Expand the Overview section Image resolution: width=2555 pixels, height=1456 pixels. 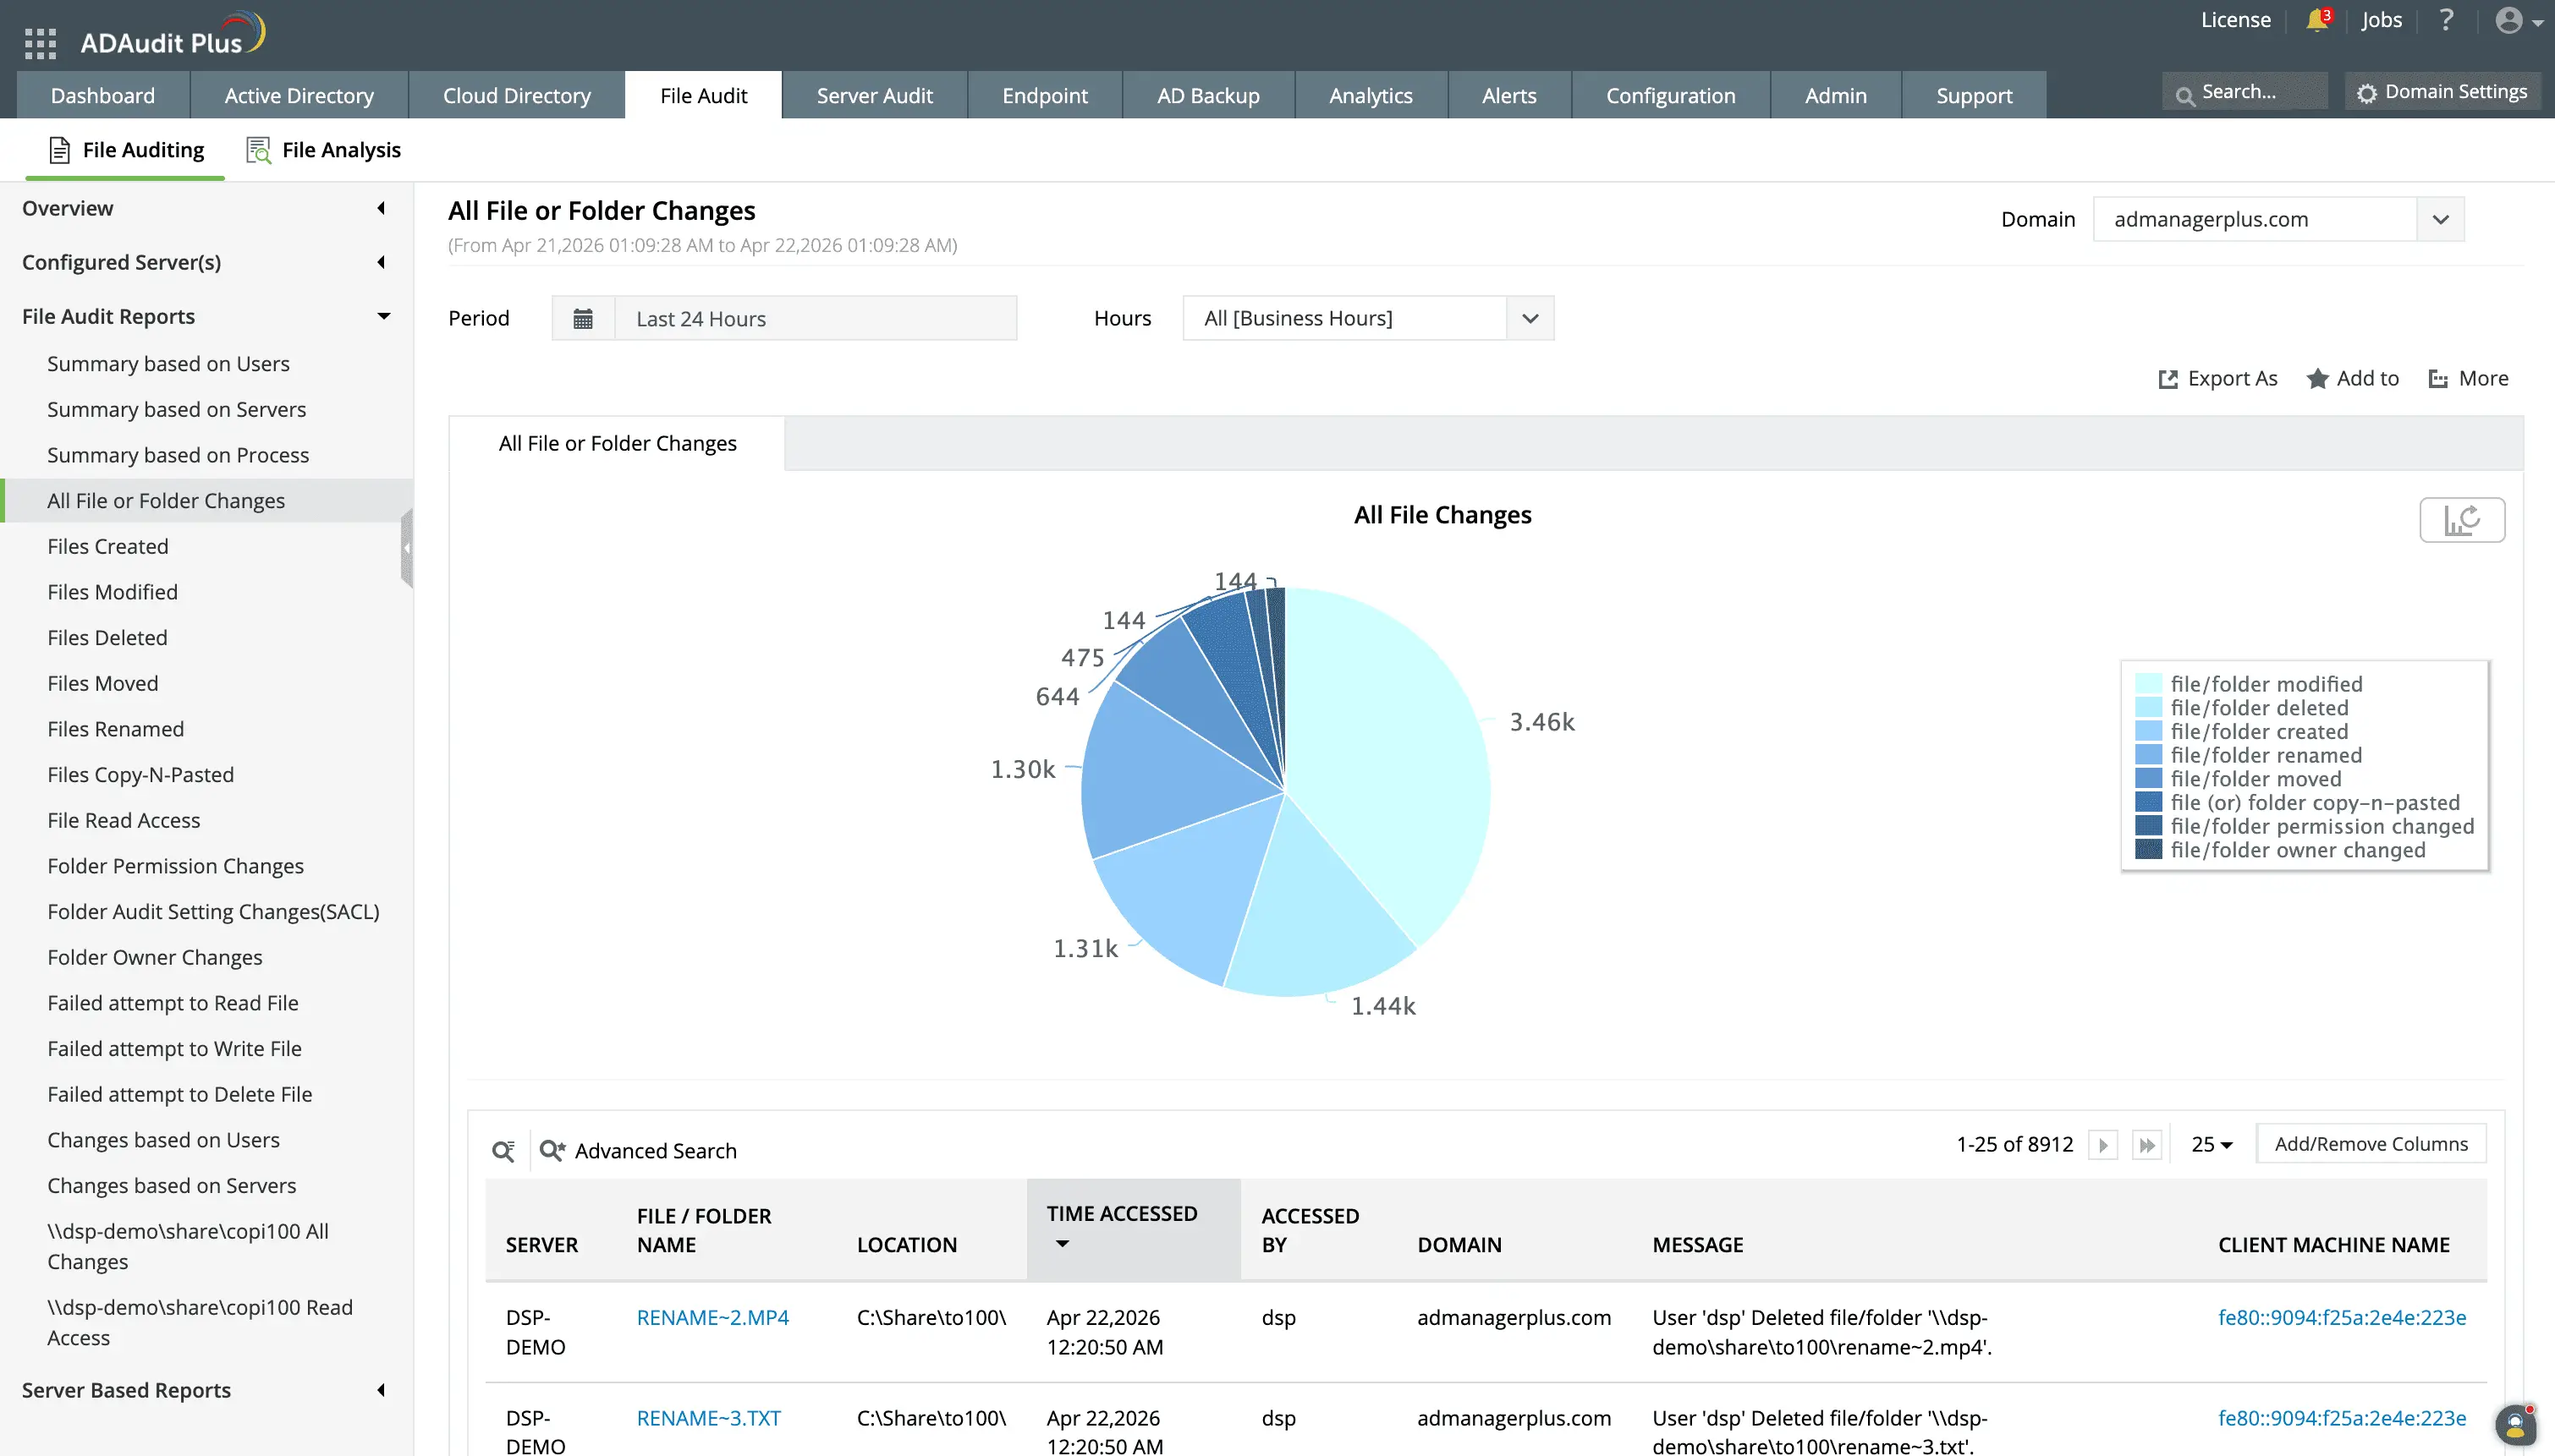coord(382,208)
